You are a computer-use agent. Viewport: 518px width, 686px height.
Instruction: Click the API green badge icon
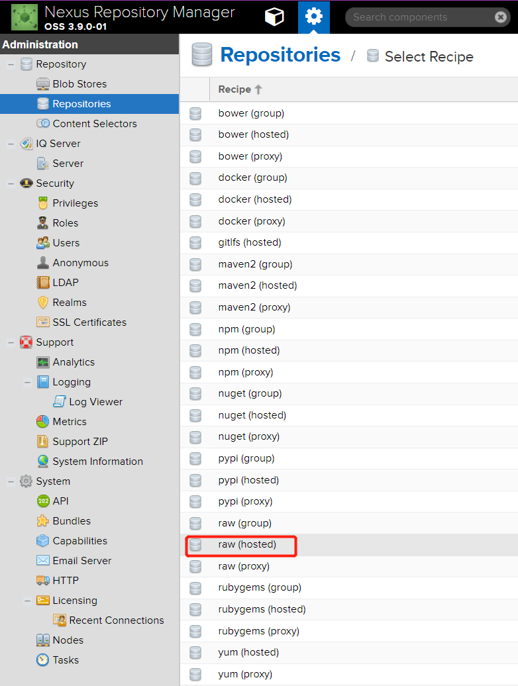pyautogui.click(x=43, y=501)
